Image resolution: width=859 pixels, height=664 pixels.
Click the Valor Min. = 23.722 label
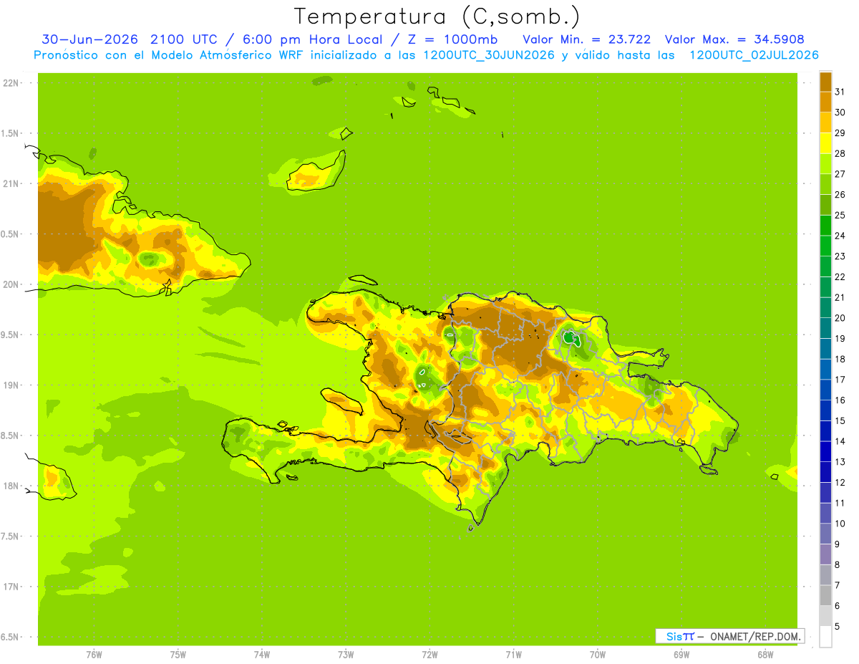tap(587, 39)
